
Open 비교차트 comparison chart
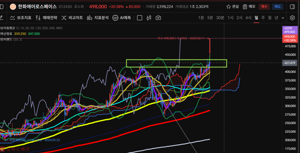(x=72, y=18)
